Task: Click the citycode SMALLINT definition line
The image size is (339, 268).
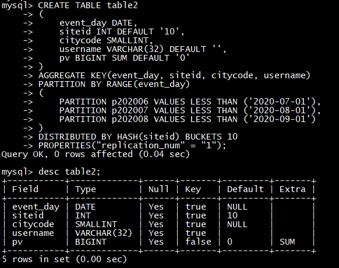Action: [x=106, y=40]
